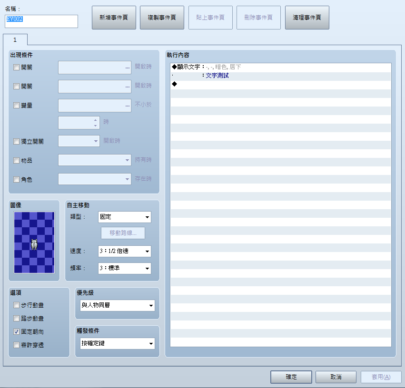Select the empty ◆ command line

click(x=280, y=84)
